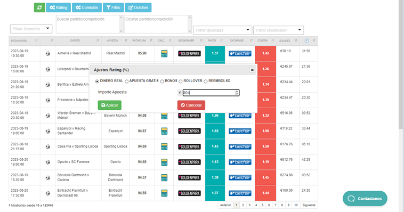
Task: Open calculator for Almería v Real Madrid
Action: 164,54
